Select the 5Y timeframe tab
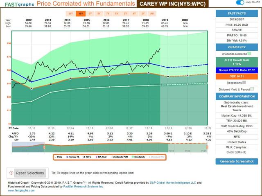The width and height of the screenshot is (262, 196). [x=126, y=14]
